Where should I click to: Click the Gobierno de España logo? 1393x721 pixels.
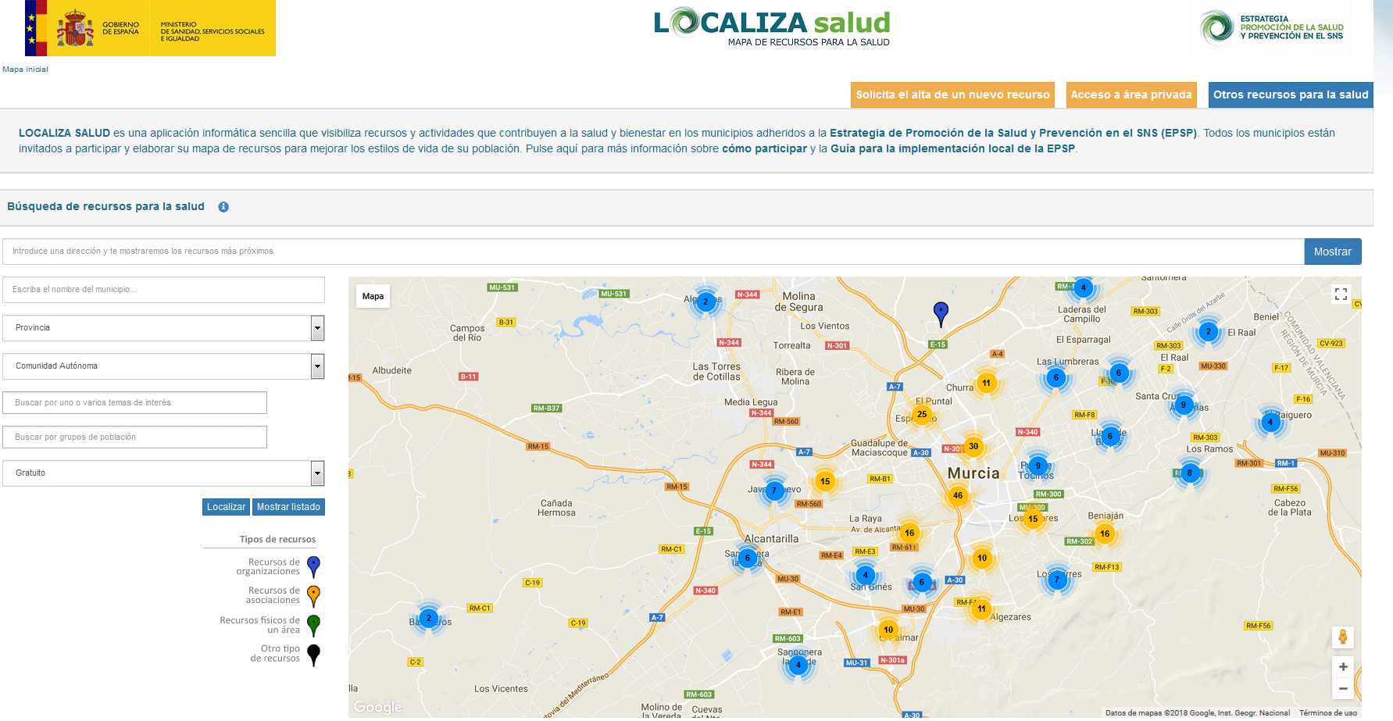pos(150,28)
